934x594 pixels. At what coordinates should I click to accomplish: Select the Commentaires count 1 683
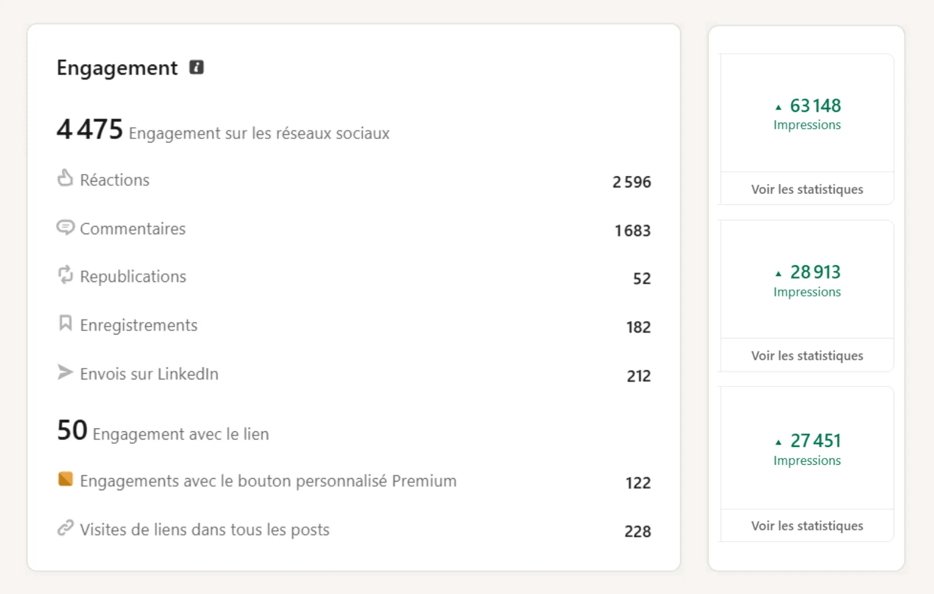pyautogui.click(x=632, y=230)
